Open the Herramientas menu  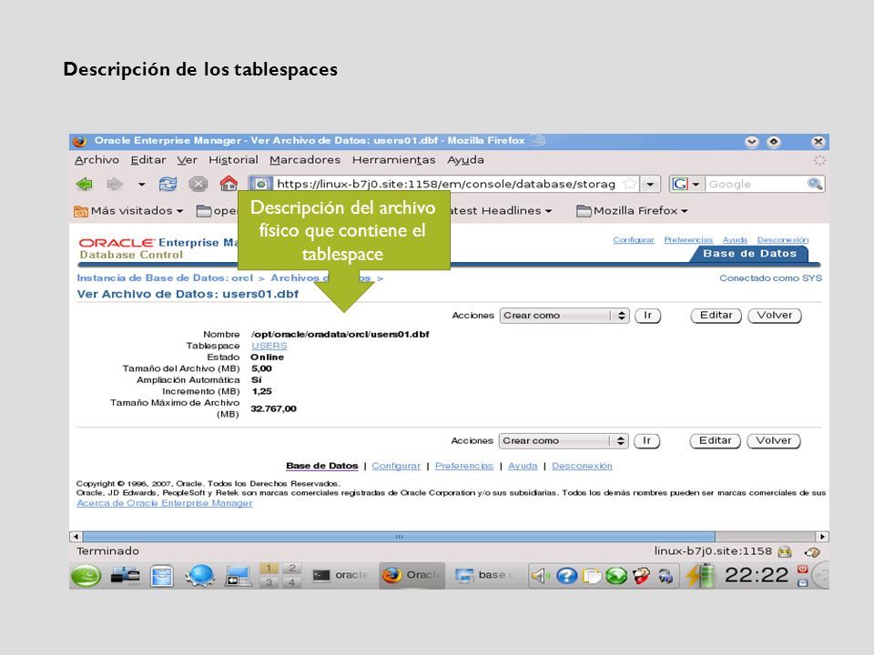pos(393,160)
